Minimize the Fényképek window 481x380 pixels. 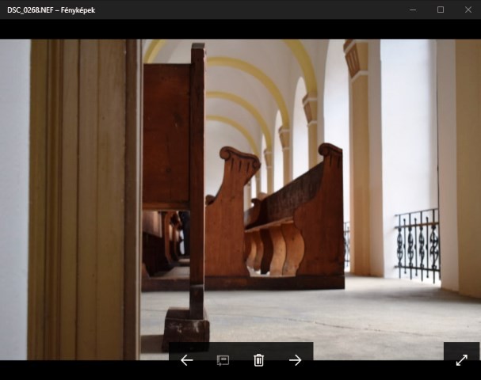click(413, 9)
